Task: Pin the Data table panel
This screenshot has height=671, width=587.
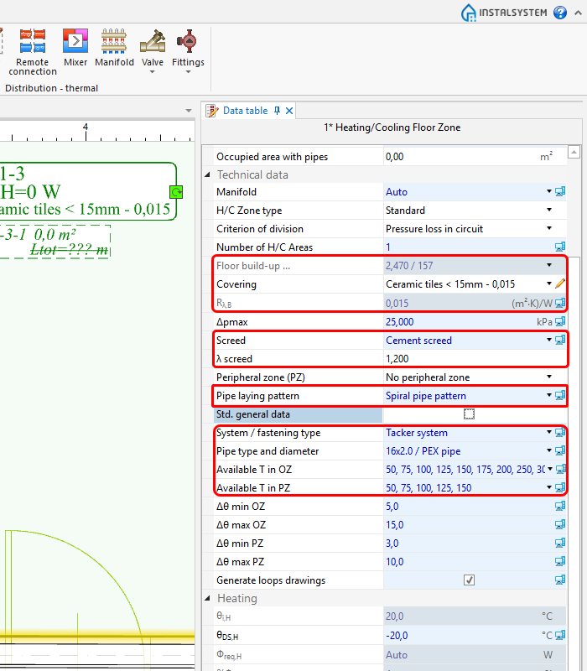Action: (x=278, y=111)
